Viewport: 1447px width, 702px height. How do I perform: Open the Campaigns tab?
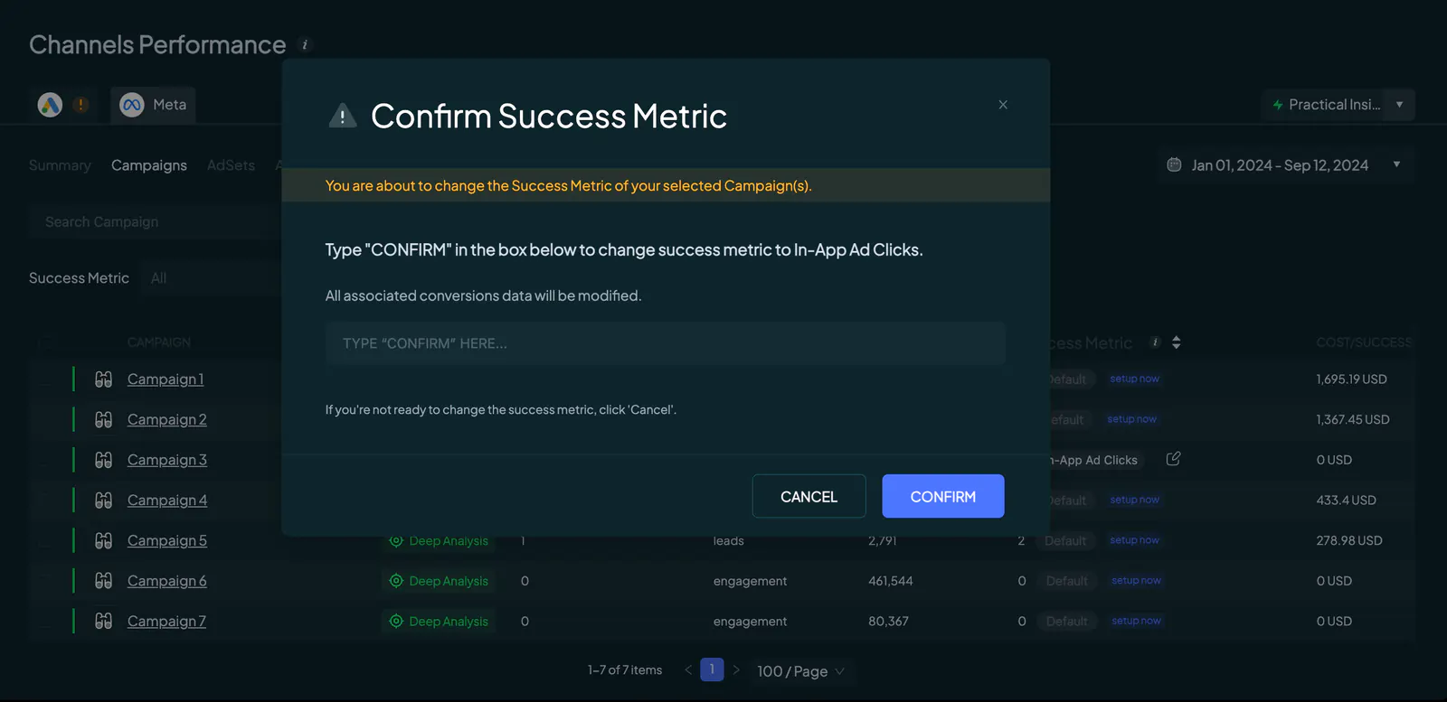[149, 165]
